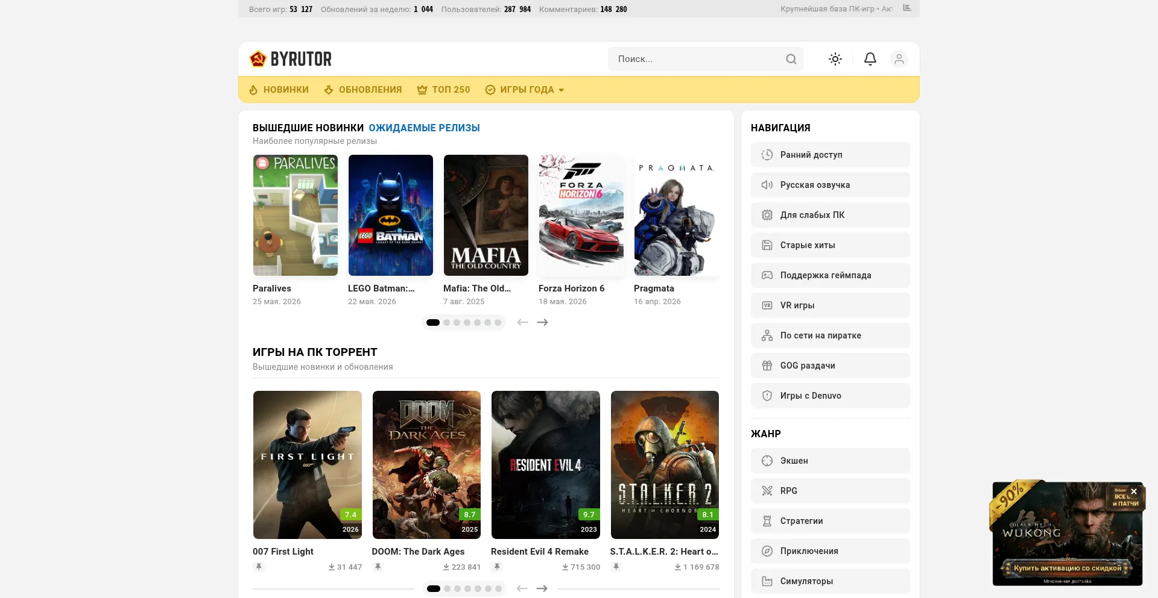Click the pin icon under 007 First Light
Screen dimensions: 1158x598
point(259,567)
